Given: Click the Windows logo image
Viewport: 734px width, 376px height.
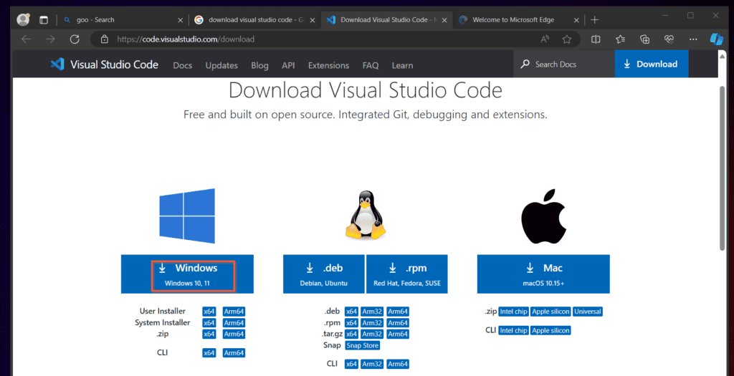Looking at the screenshot, I should click(x=187, y=216).
